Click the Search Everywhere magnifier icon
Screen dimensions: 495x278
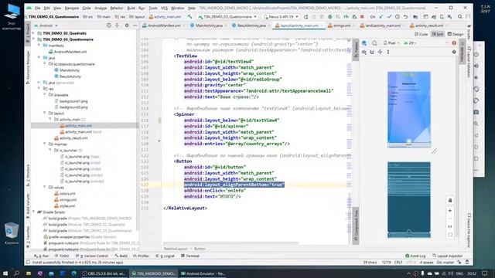coord(460,17)
